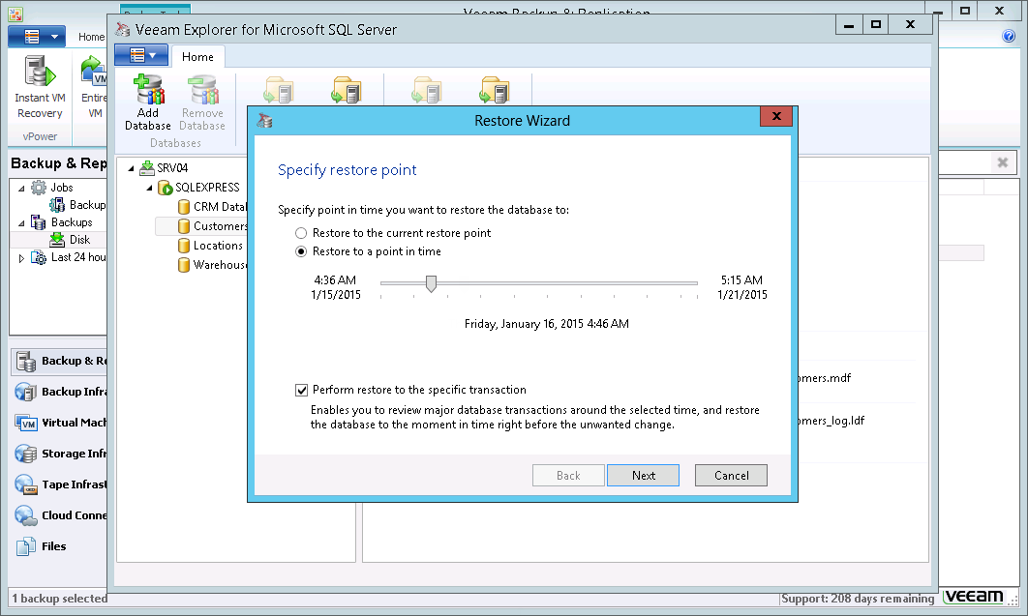Select Restore to a point in time

pyautogui.click(x=301, y=251)
